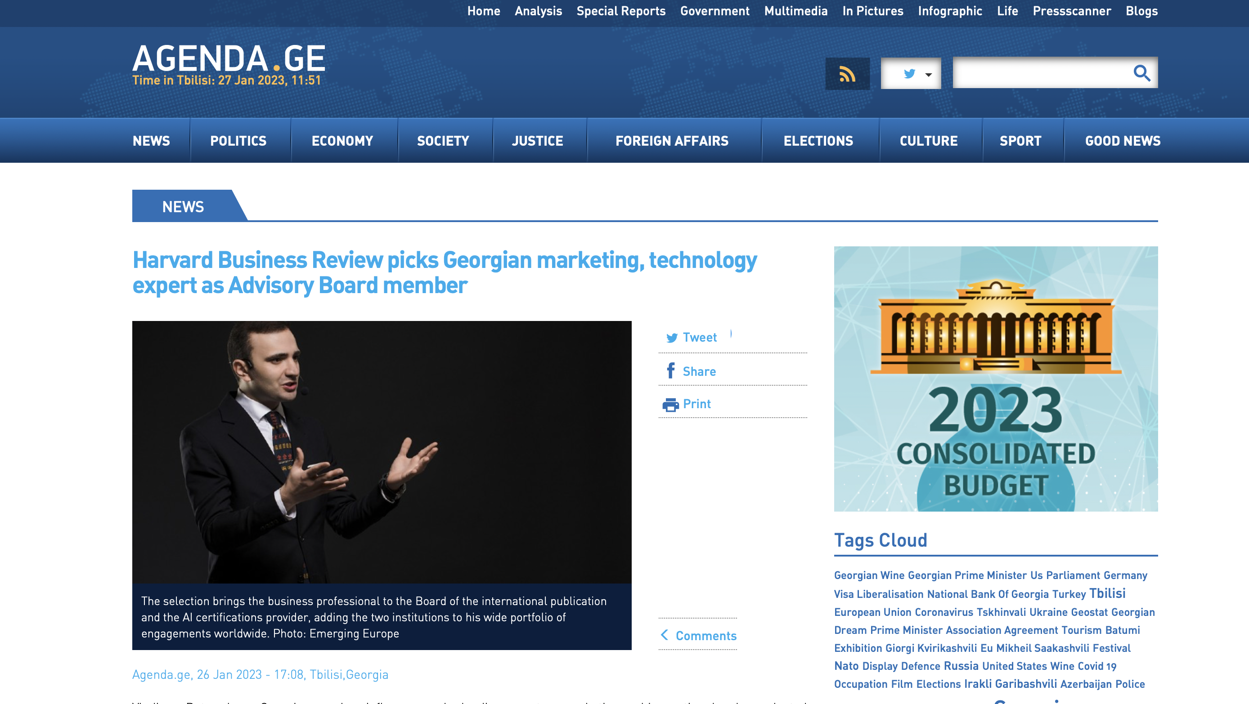Select the ELECTIONS navigation tab

818,141
